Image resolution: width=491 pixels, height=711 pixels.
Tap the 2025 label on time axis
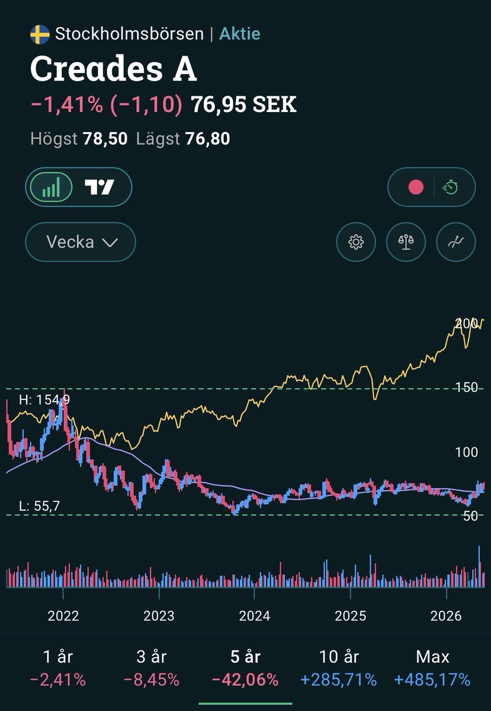pyautogui.click(x=351, y=616)
